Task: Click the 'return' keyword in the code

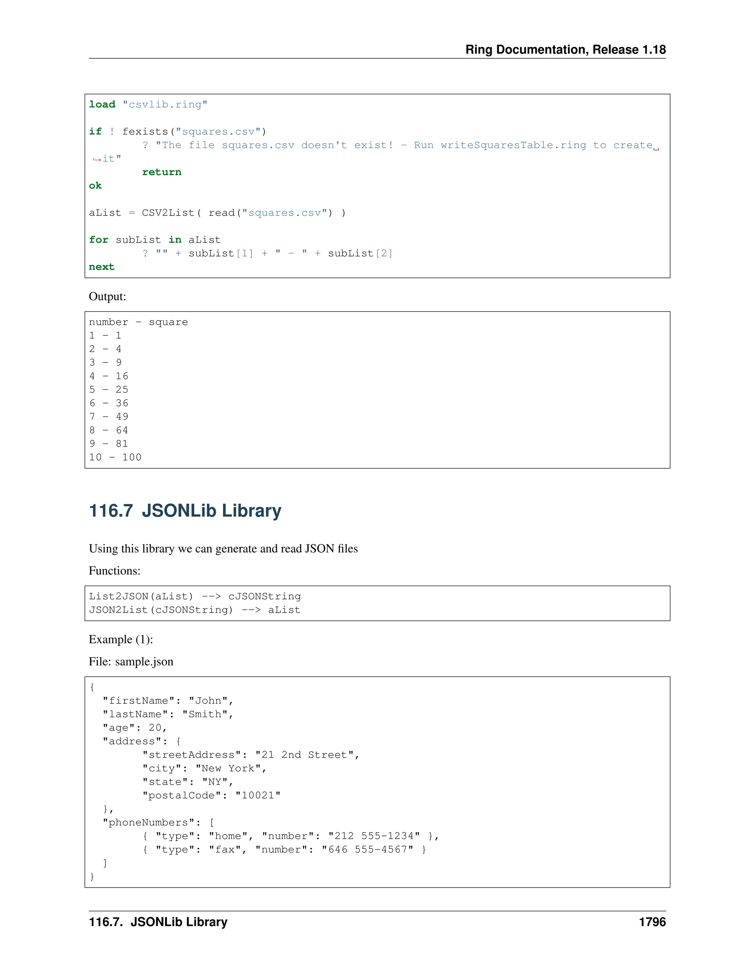Action: tap(161, 172)
